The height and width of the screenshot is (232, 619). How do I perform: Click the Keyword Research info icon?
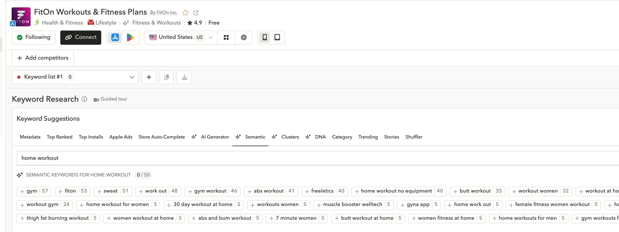84,99
